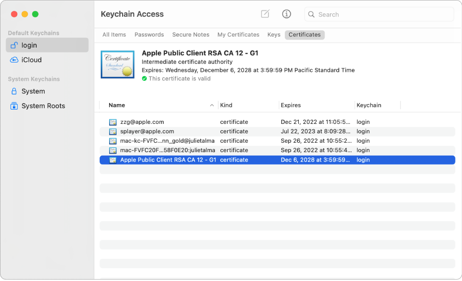The image size is (462, 281).
Task: Click the info (i) toolbar icon
Action: click(x=286, y=14)
